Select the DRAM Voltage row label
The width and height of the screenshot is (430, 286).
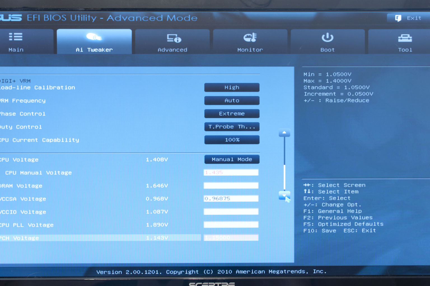click(21, 186)
